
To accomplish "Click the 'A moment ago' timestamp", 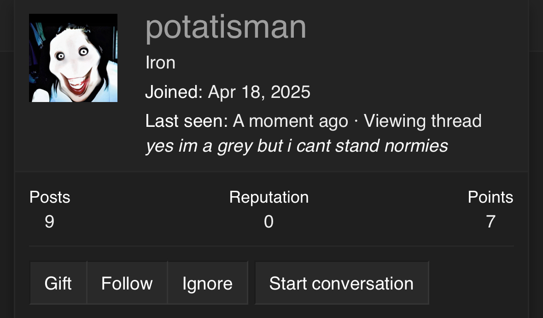I will pos(291,121).
